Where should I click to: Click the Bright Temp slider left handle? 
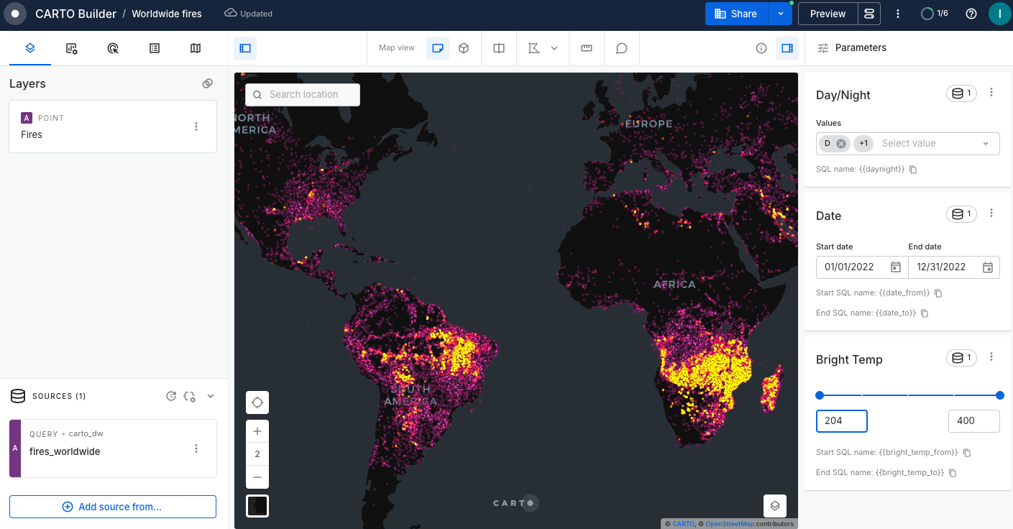820,395
